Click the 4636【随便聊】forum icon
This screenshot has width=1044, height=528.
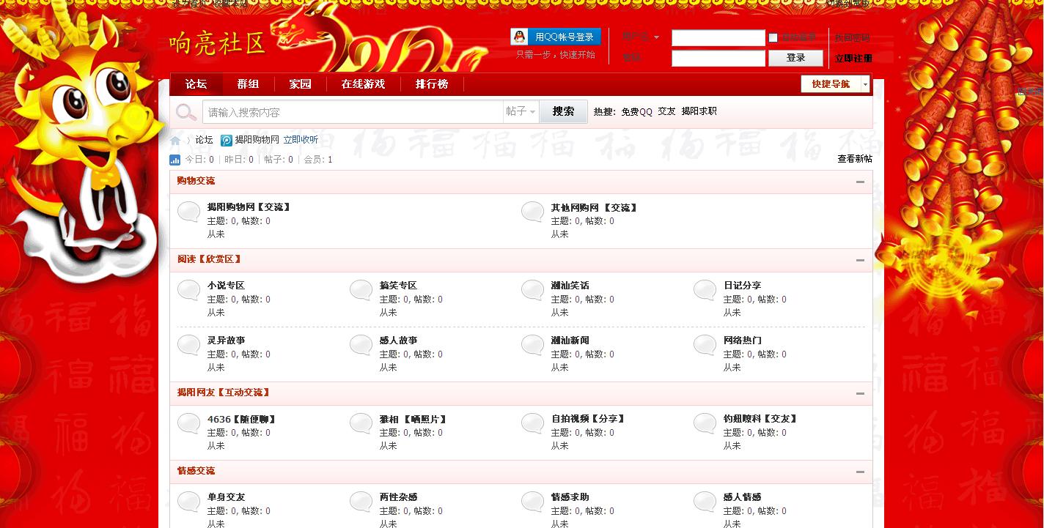[188, 423]
